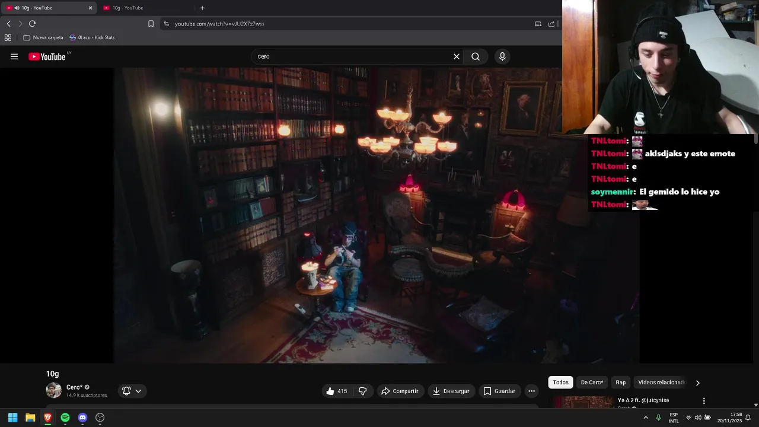Open the Nueva carpeta bookmark folder

click(x=43, y=37)
